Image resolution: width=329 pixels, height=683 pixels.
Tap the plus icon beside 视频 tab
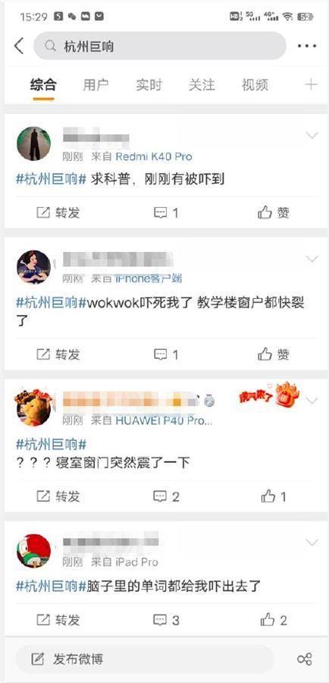click(x=311, y=84)
